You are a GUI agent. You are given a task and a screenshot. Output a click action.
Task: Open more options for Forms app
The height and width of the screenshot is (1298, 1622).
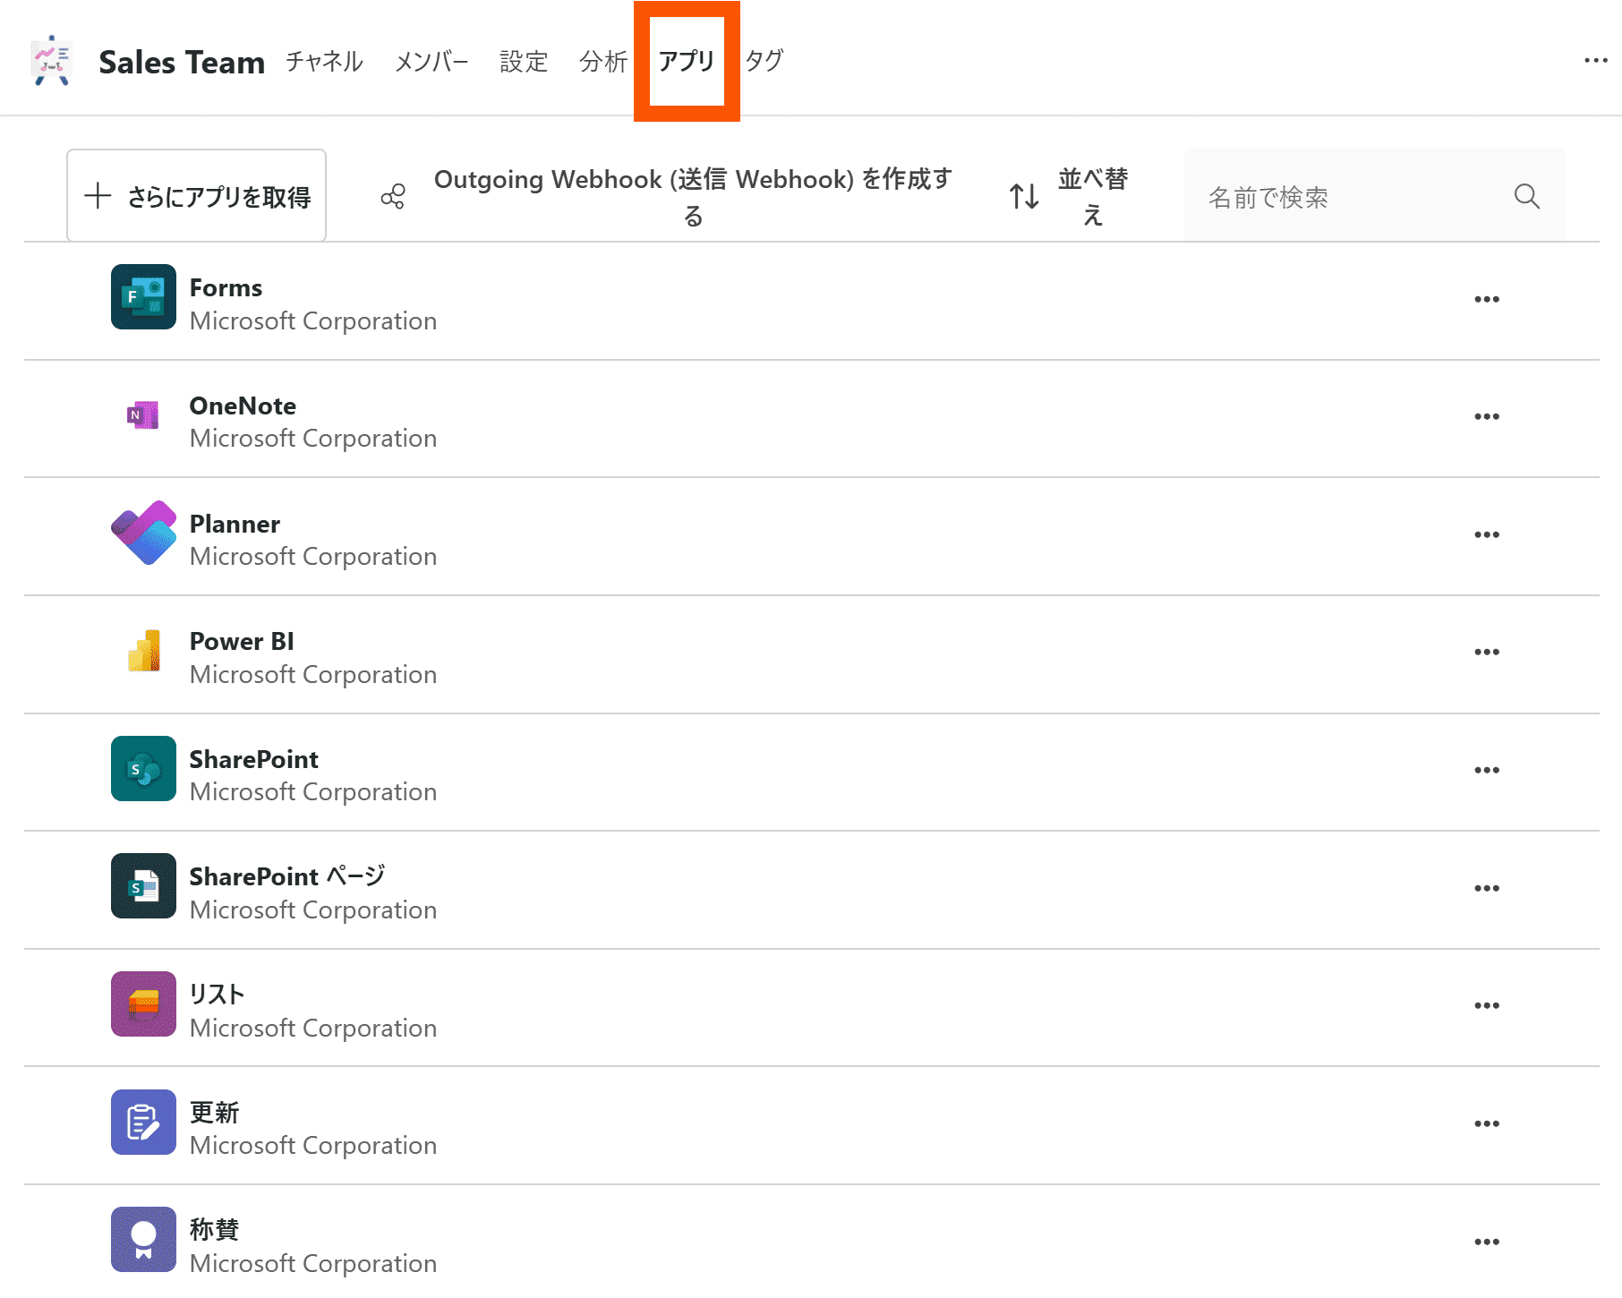[x=1486, y=299]
